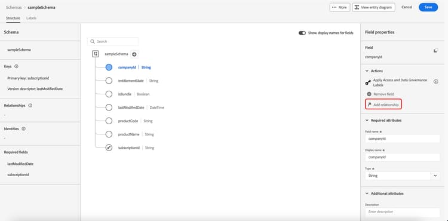Image resolution: width=448 pixels, height=221 pixels.
Task: Switch to the Labels tab
Action: (32, 18)
